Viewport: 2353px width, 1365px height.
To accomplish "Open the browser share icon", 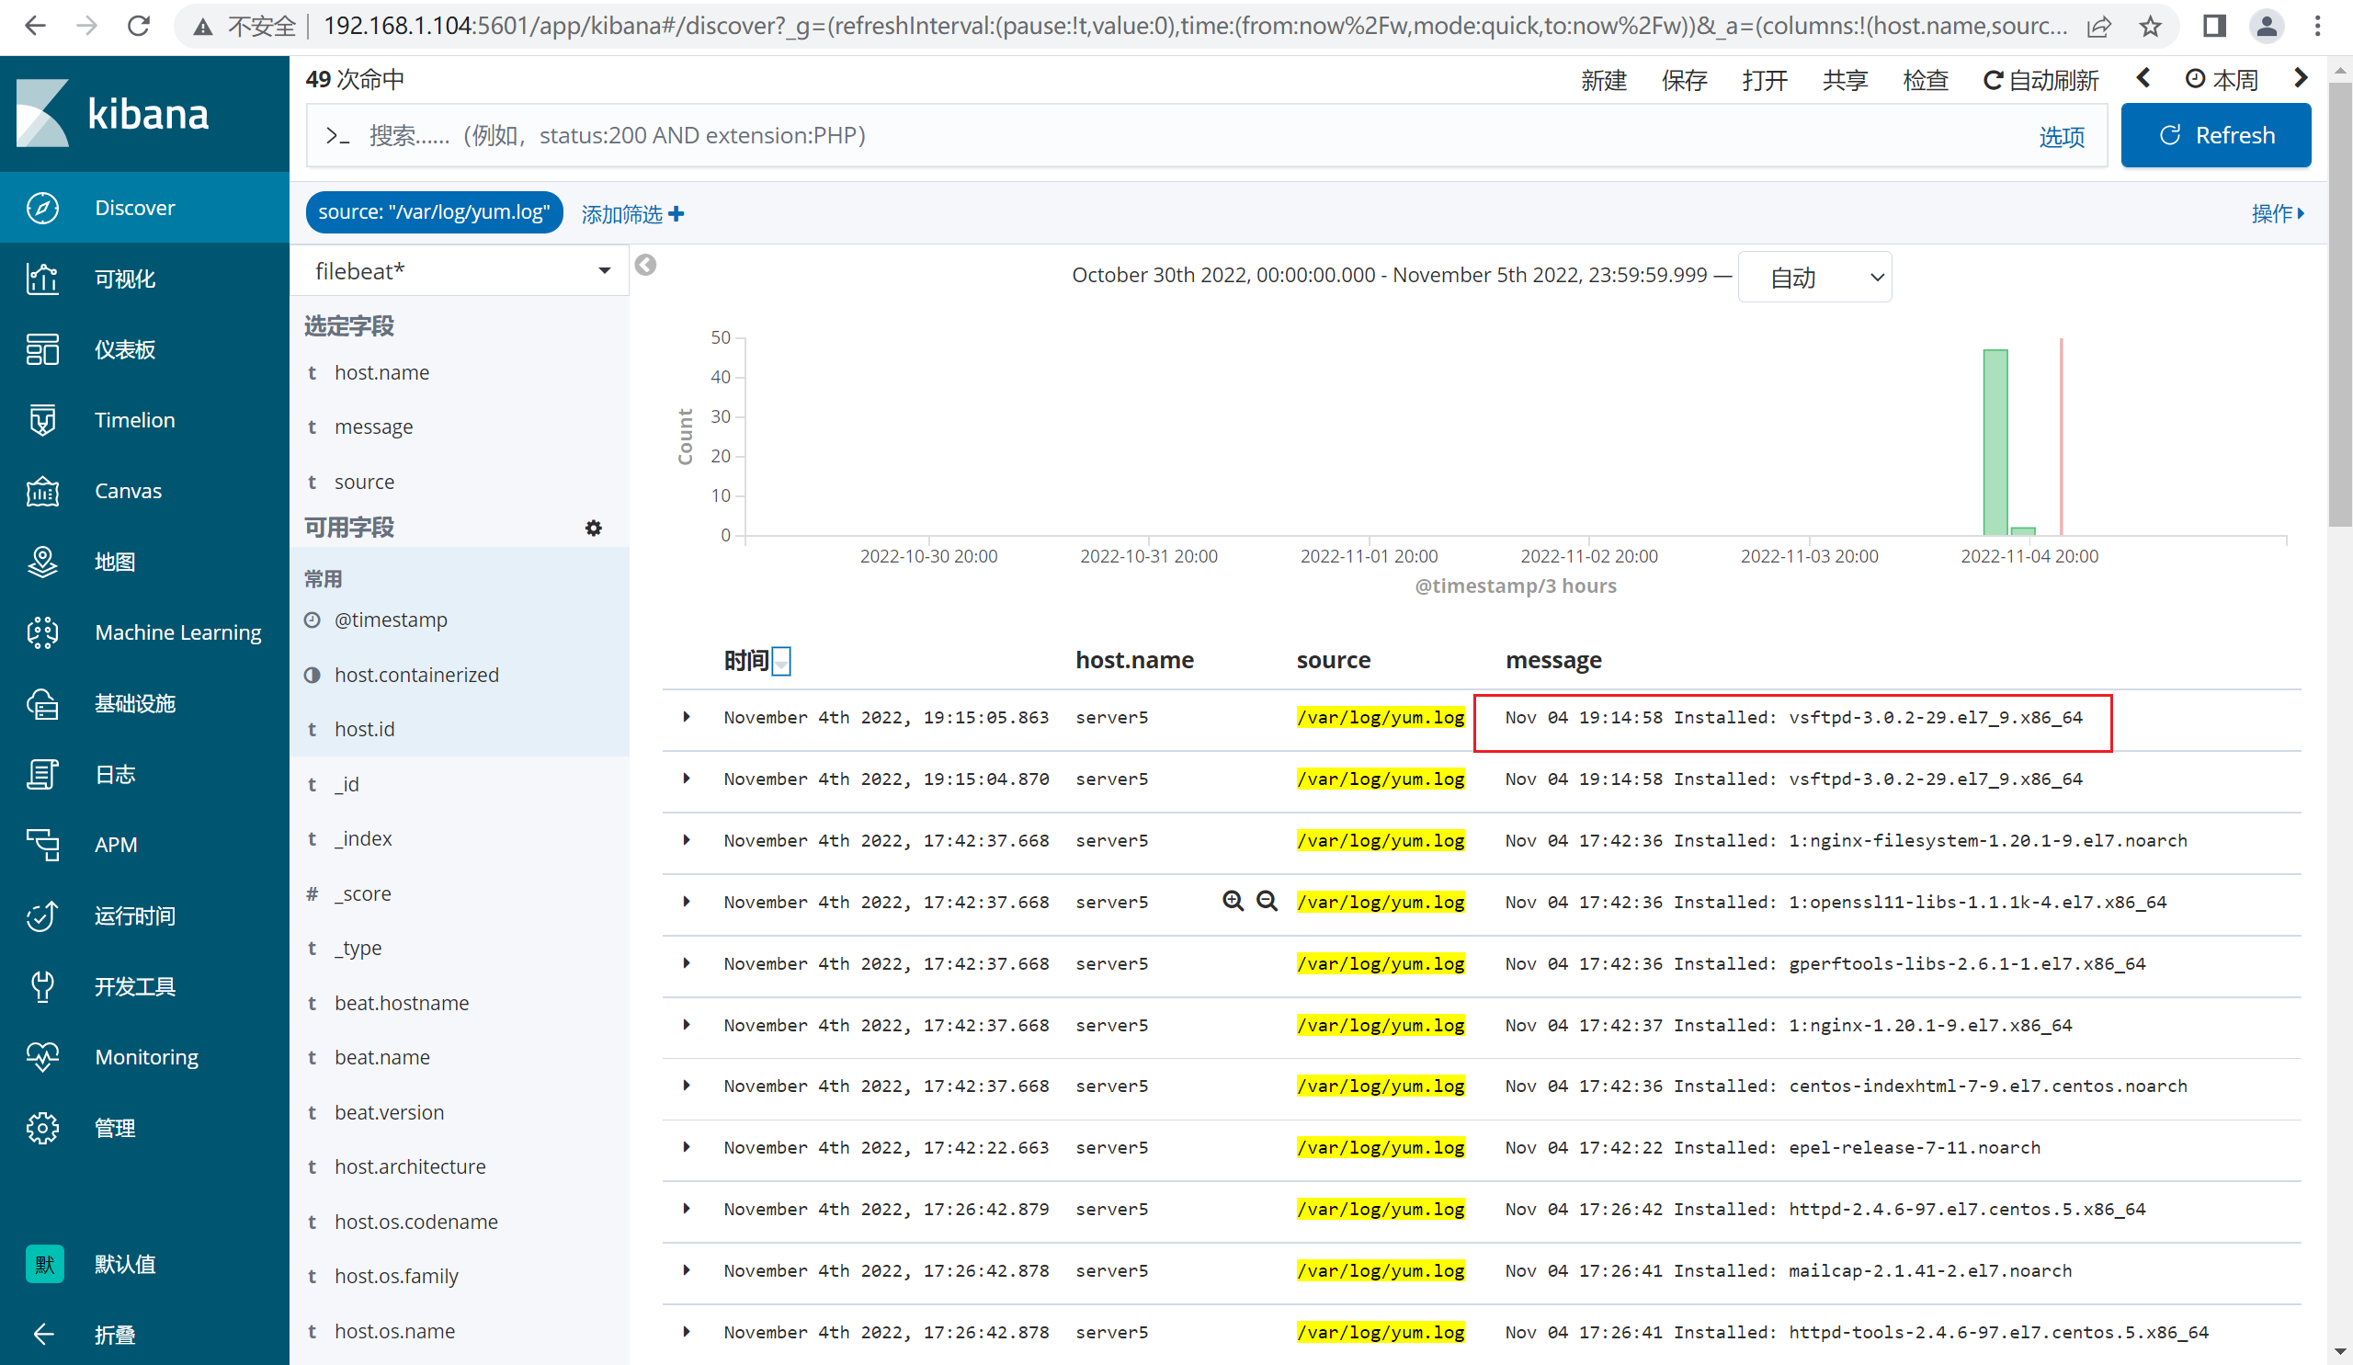I will coord(2098,26).
